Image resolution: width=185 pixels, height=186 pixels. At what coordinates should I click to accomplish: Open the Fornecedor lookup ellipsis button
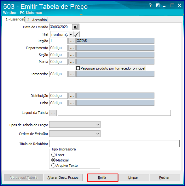point(72,74)
